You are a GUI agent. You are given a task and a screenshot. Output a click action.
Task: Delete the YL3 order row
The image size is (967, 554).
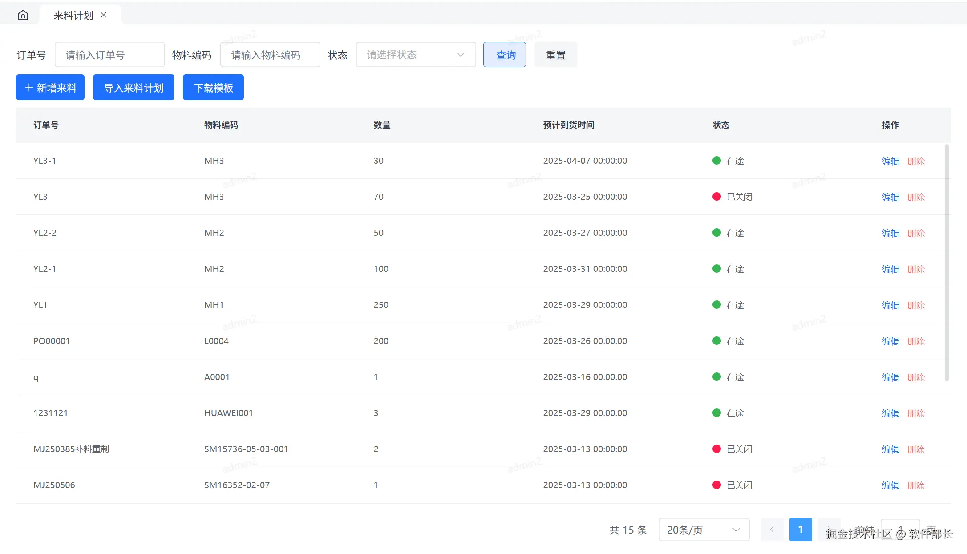(916, 197)
